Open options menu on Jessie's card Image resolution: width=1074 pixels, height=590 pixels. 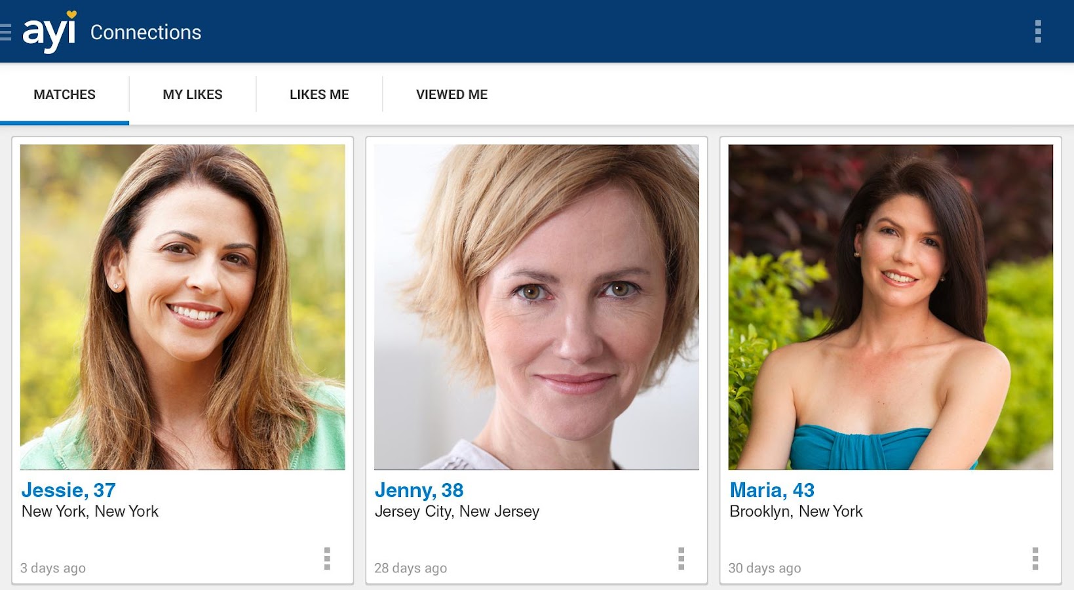coord(327,559)
